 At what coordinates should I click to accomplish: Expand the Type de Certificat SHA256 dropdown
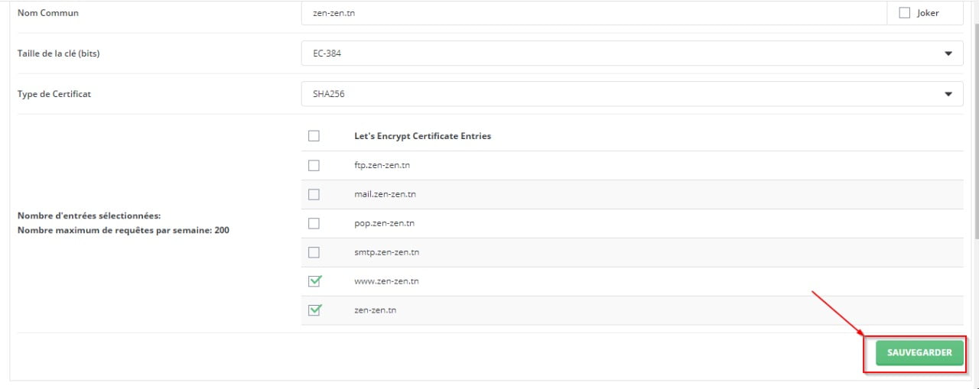(x=632, y=94)
